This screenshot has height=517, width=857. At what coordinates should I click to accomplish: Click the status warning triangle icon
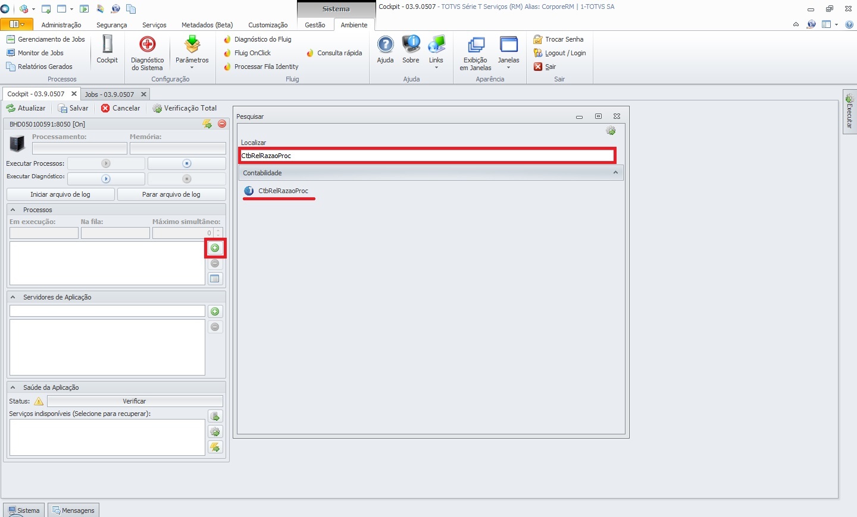click(39, 401)
